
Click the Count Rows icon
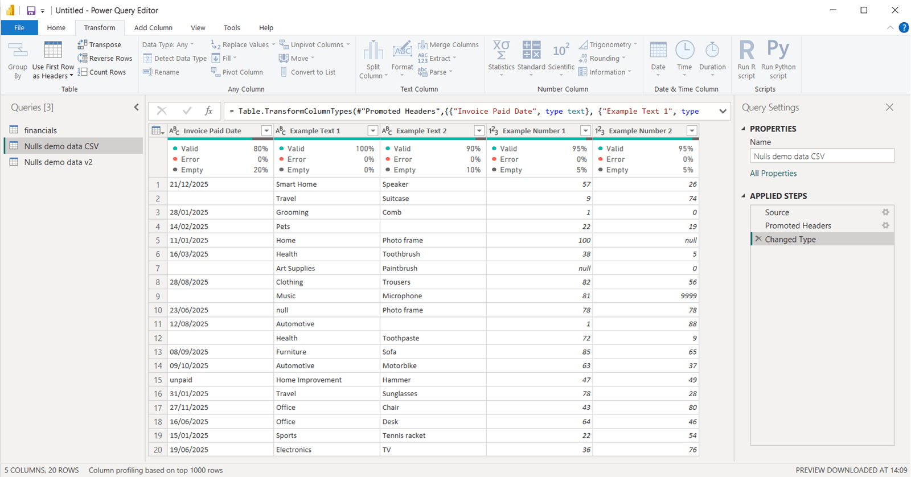[x=83, y=72]
